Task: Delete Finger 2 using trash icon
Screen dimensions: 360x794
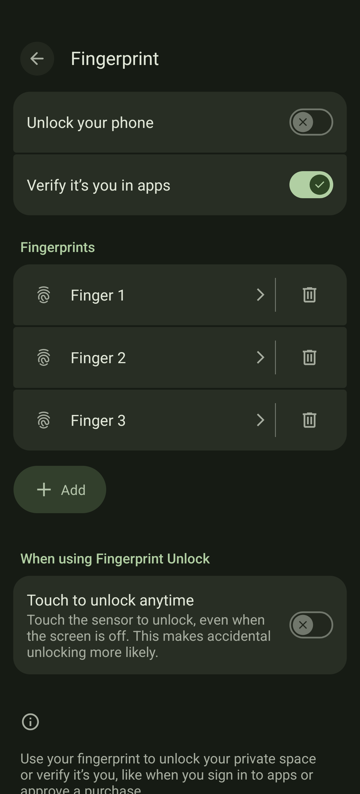Action: tap(309, 358)
